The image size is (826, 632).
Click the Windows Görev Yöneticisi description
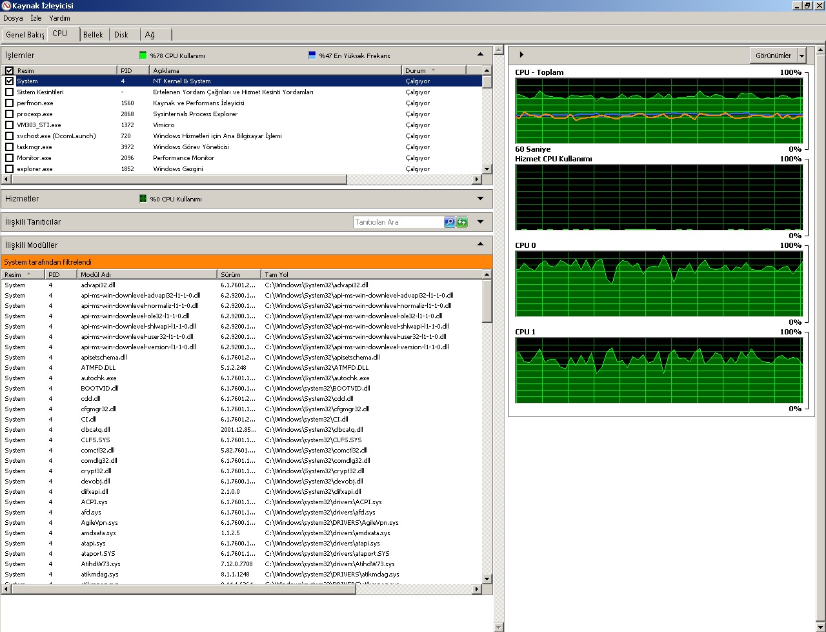191,147
